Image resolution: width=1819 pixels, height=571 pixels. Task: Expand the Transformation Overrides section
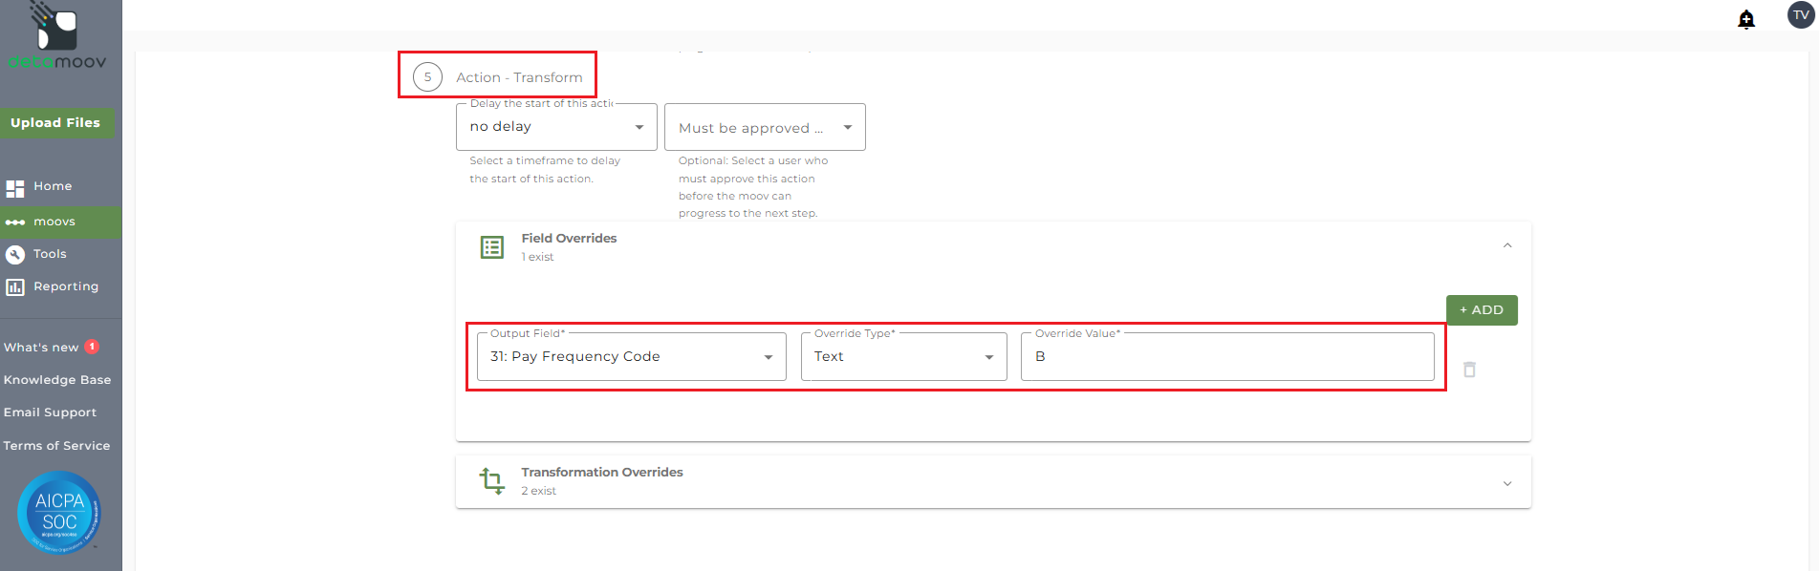pyautogui.click(x=1506, y=483)
